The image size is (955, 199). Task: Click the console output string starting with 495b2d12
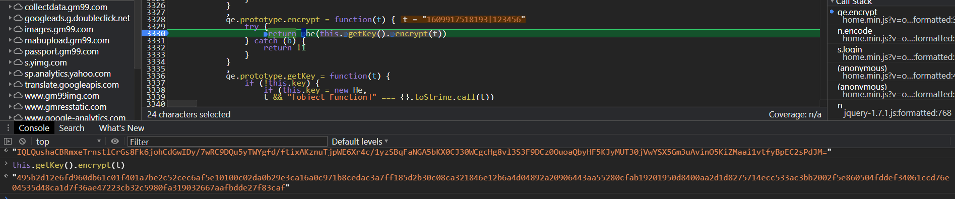[x=480, y=182]
